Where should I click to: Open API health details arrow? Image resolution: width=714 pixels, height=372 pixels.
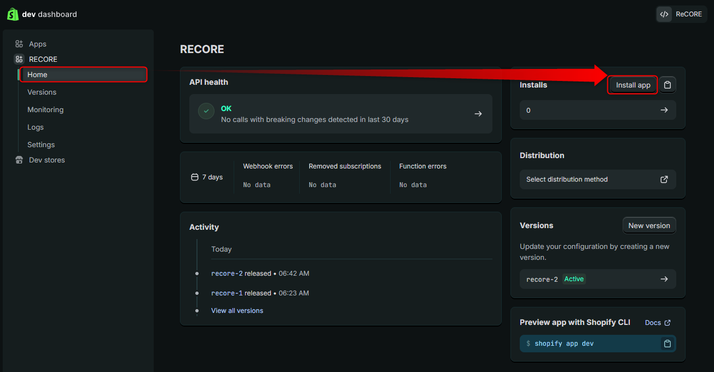[478, 114]
